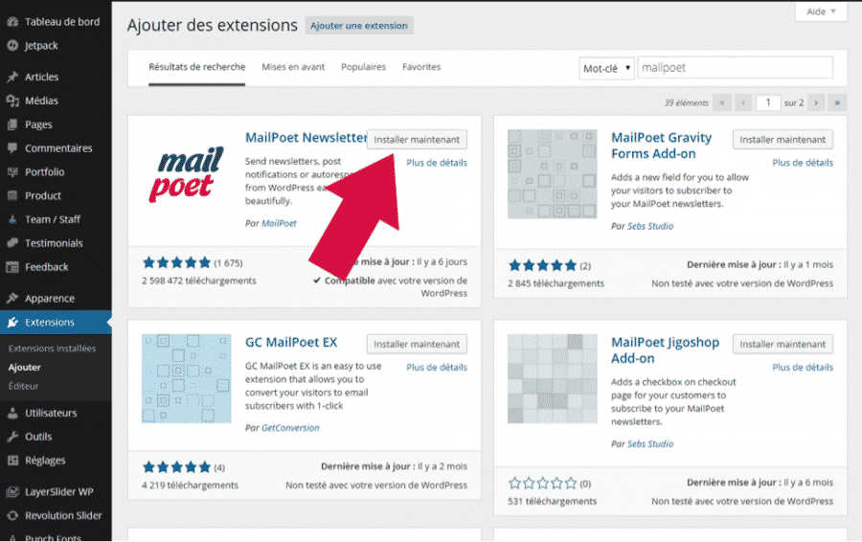Click the Tableau de bord dashboard icon

click(12, 21)
